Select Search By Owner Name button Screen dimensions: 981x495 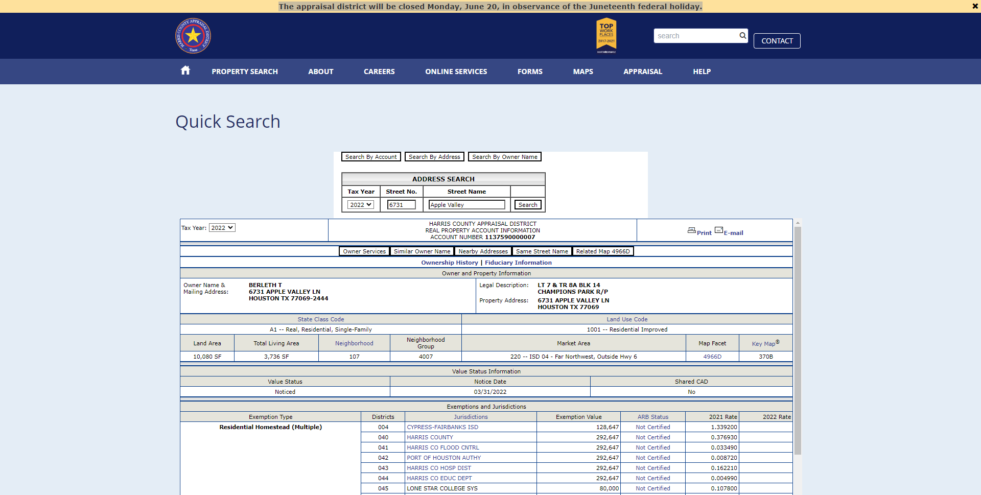[x=505, y=157]
